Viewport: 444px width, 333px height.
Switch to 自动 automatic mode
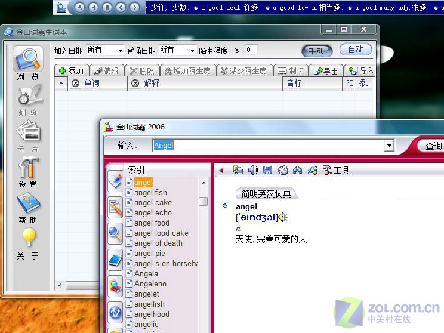tap(356, 50)
